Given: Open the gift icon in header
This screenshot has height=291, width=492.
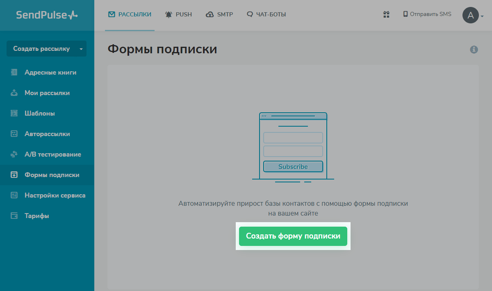Looking at the screenshot, I should (386, 14).
